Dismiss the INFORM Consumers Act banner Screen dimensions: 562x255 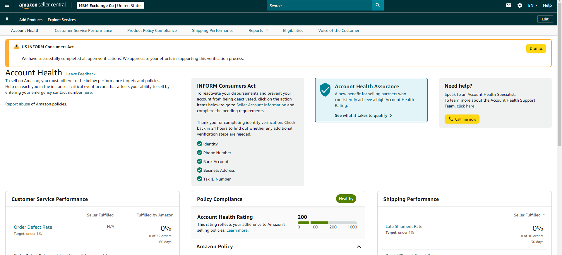click(536, 48)
